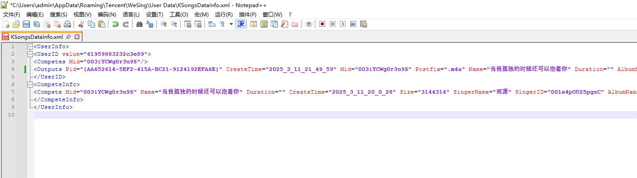
Task: Click the Copy toolbar icon
Action: pos(91,24)
